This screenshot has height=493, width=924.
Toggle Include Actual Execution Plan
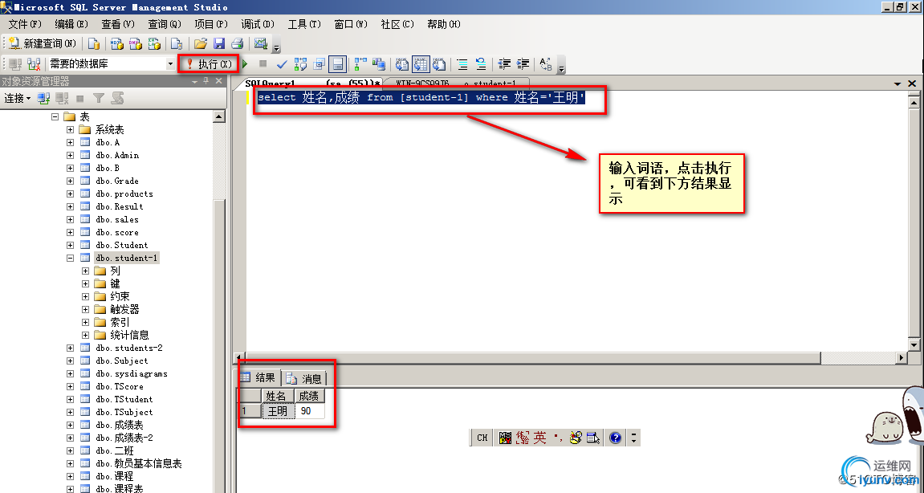point(360,63)
